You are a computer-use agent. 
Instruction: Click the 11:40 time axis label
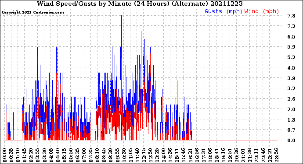coord(137,155)
